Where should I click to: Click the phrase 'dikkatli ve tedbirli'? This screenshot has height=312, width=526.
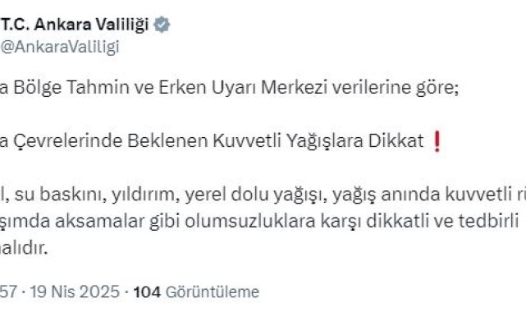(x=442, y=222)
